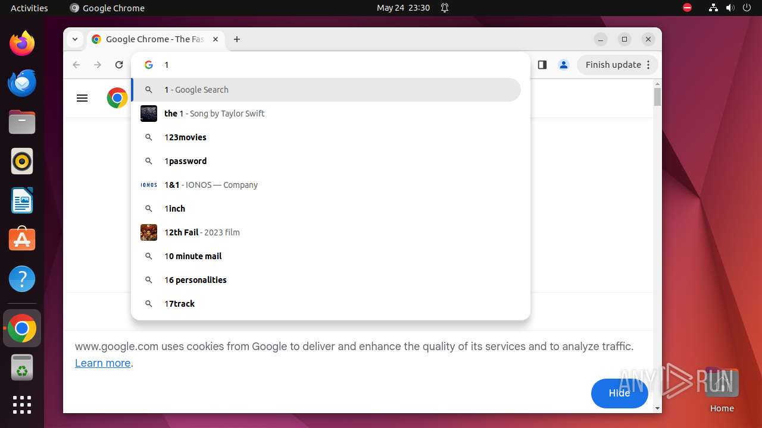Click the scrollbar down arrow
Image resolution: width=762 pixels, height=428 pixels.
[657, 408]
